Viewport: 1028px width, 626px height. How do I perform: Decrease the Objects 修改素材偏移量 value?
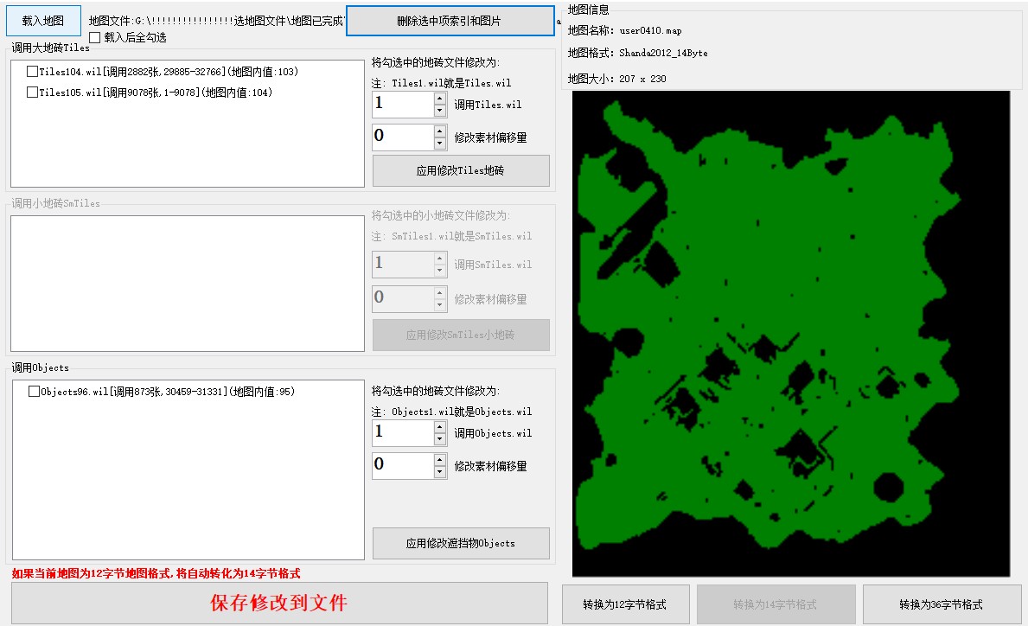(x=439, y=471)
